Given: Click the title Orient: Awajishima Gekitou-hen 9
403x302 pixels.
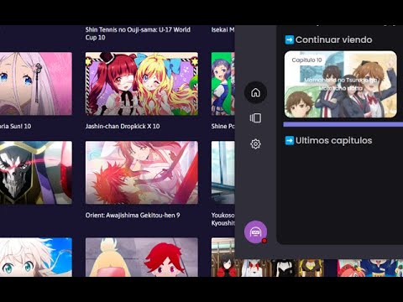Looking at the screenshot, I should 133,215.
